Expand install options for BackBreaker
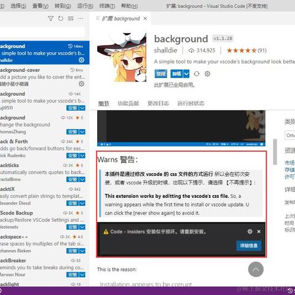 (x=82, y=275)
